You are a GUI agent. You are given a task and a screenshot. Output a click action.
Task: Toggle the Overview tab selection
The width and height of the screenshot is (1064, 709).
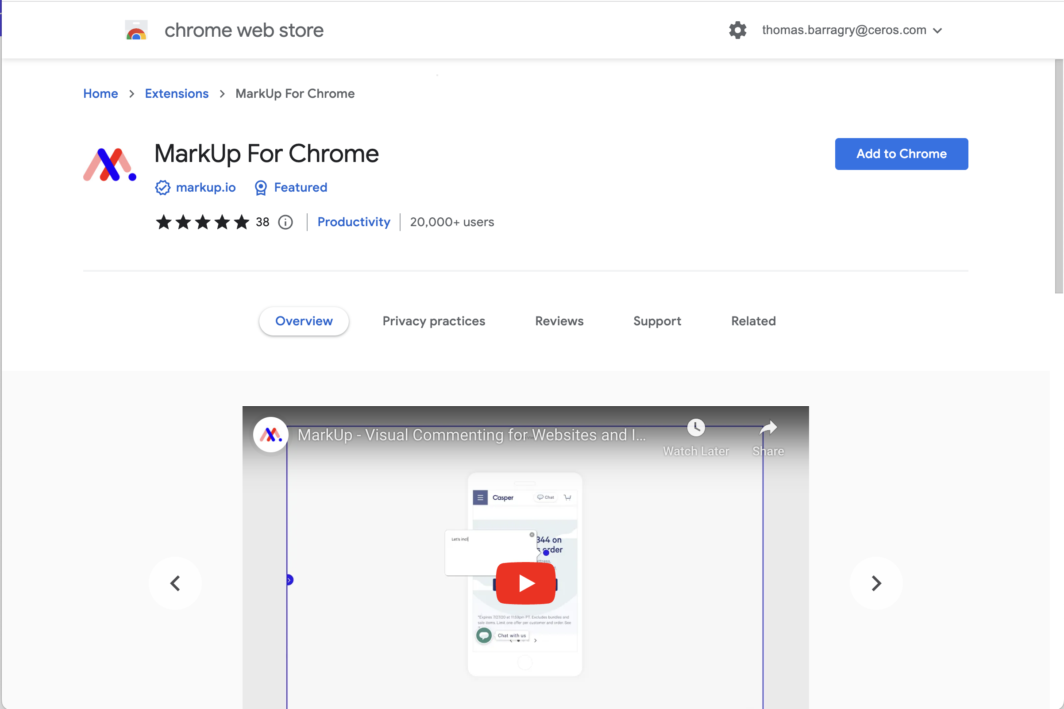[303, 320]
